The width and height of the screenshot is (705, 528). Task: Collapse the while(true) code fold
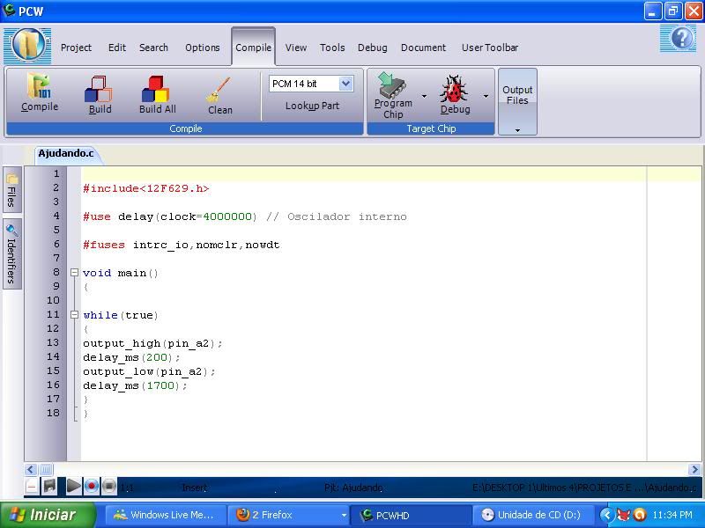tap(75, 315)
